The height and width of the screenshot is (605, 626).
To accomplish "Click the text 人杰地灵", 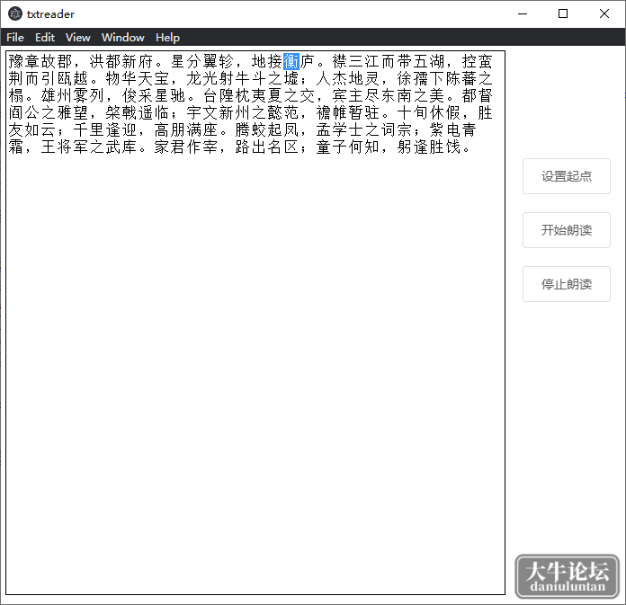I will pos(348,78).
